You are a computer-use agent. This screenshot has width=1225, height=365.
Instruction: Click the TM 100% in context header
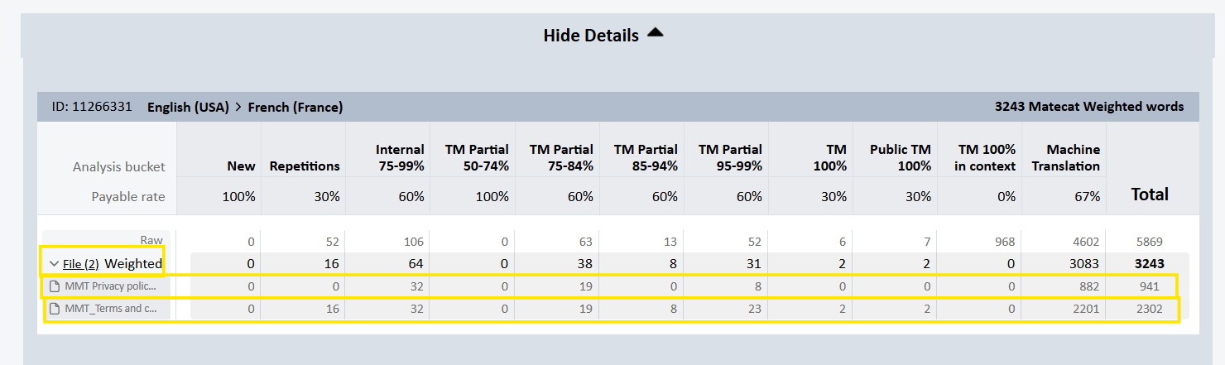click(987, 157)
